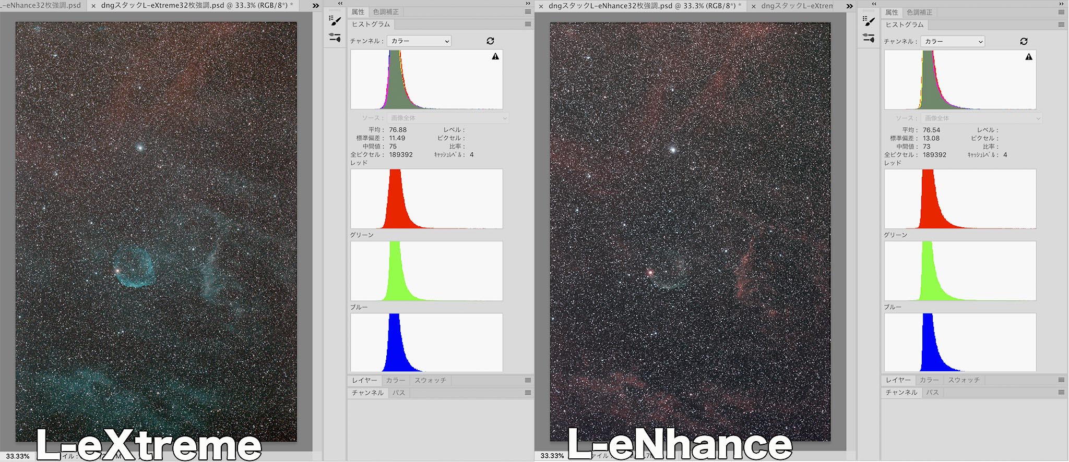Viewport: 1069px width, 462px height.
Task: Click the 33.33% zoom field under the L-eXtreme image
Action: [x=17, y=456]
